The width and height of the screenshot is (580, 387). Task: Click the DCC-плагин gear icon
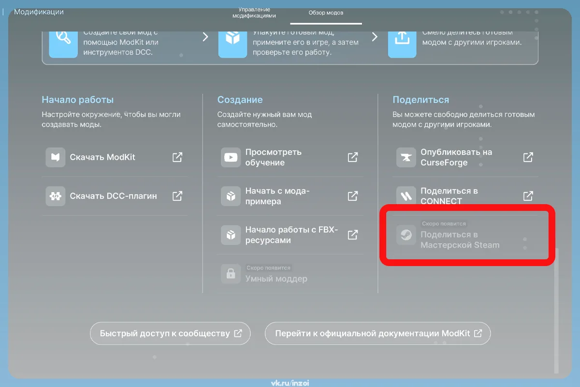56,196
